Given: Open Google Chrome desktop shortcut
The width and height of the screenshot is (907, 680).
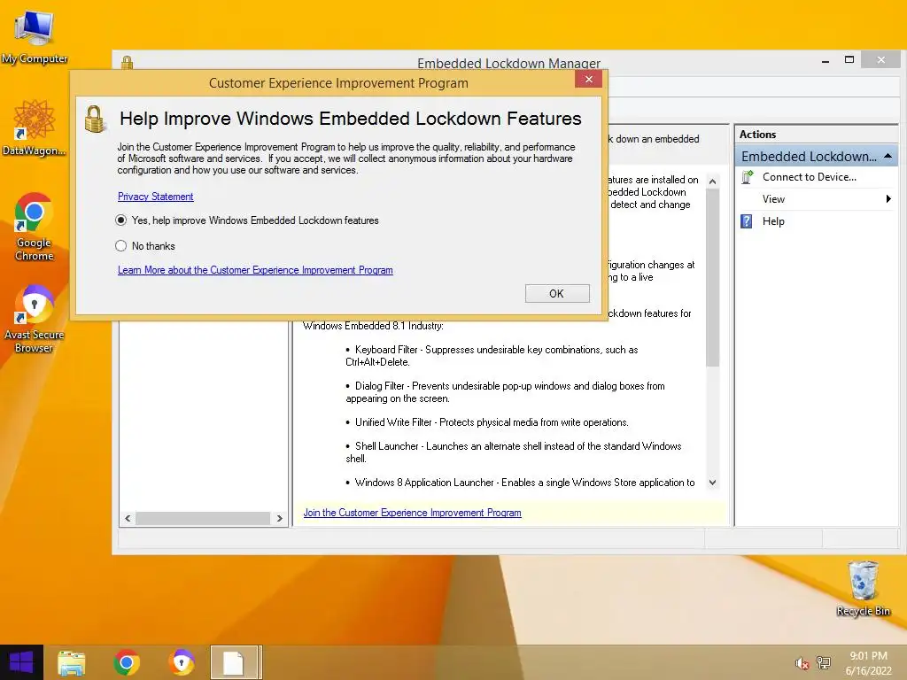Looking at the screenshot, I should (35, 227).
